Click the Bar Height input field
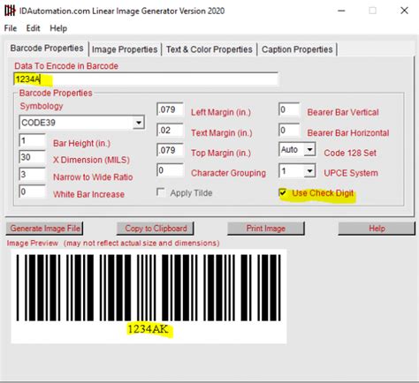This screenshot has width=419, height=383. [32, 140]
